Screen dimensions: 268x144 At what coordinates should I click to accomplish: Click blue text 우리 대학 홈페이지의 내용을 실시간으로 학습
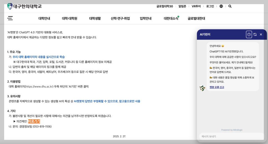click(39, 57)
